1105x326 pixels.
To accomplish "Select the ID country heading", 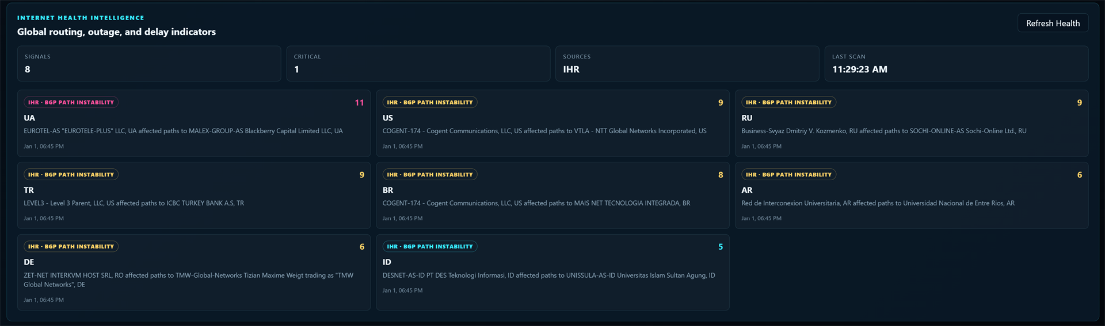I will click(387, 262).
